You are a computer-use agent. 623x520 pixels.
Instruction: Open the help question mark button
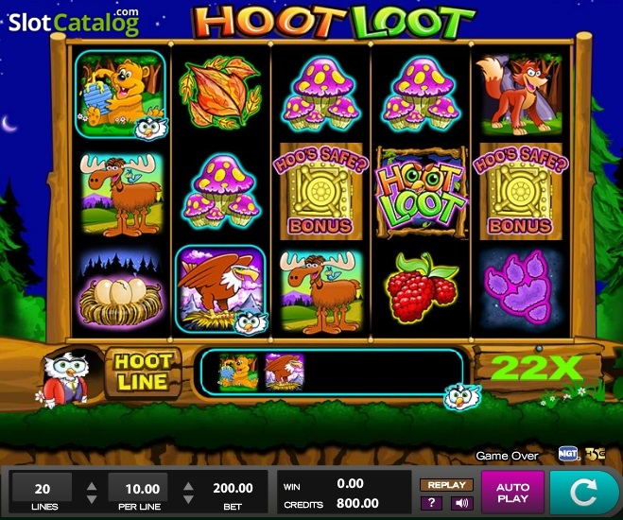431,503
